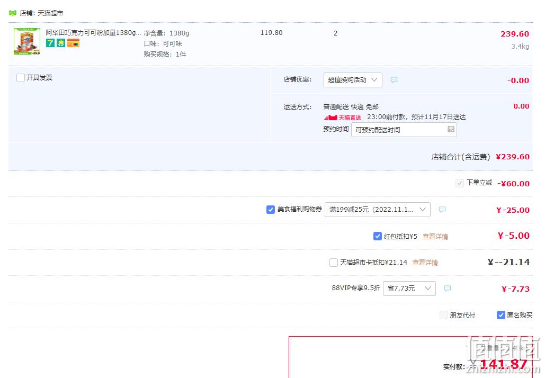Click the 预约时间 label

pos(336,129)
